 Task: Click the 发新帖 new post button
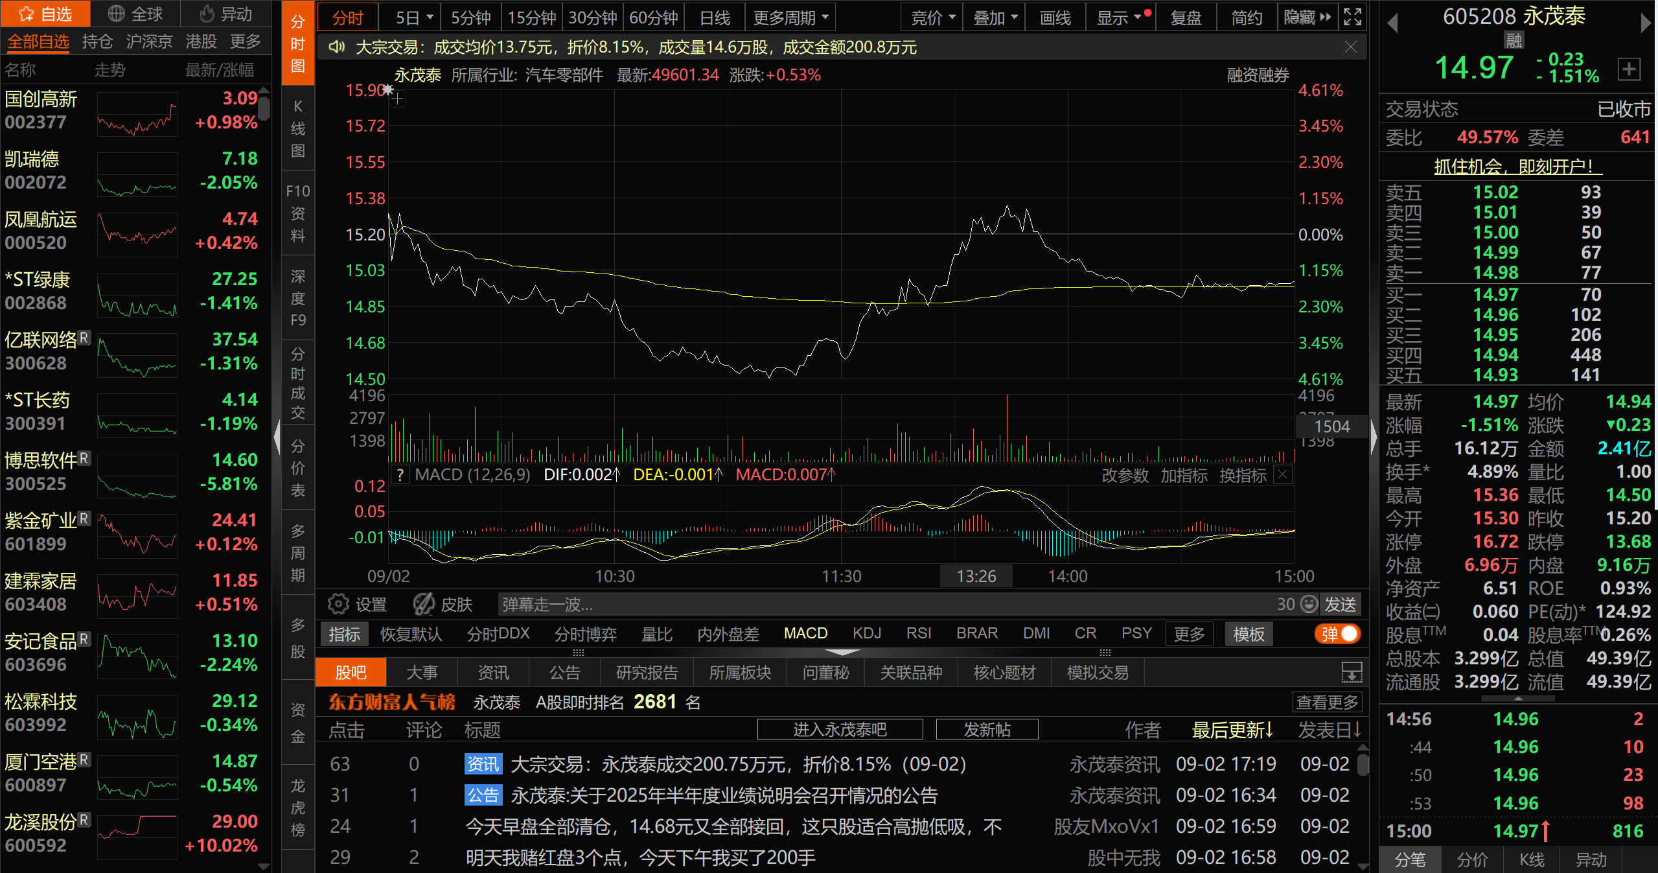987,730
